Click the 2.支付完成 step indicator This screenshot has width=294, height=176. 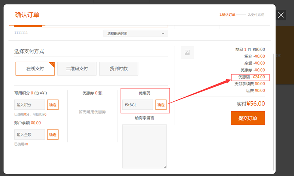coord(256,15)
